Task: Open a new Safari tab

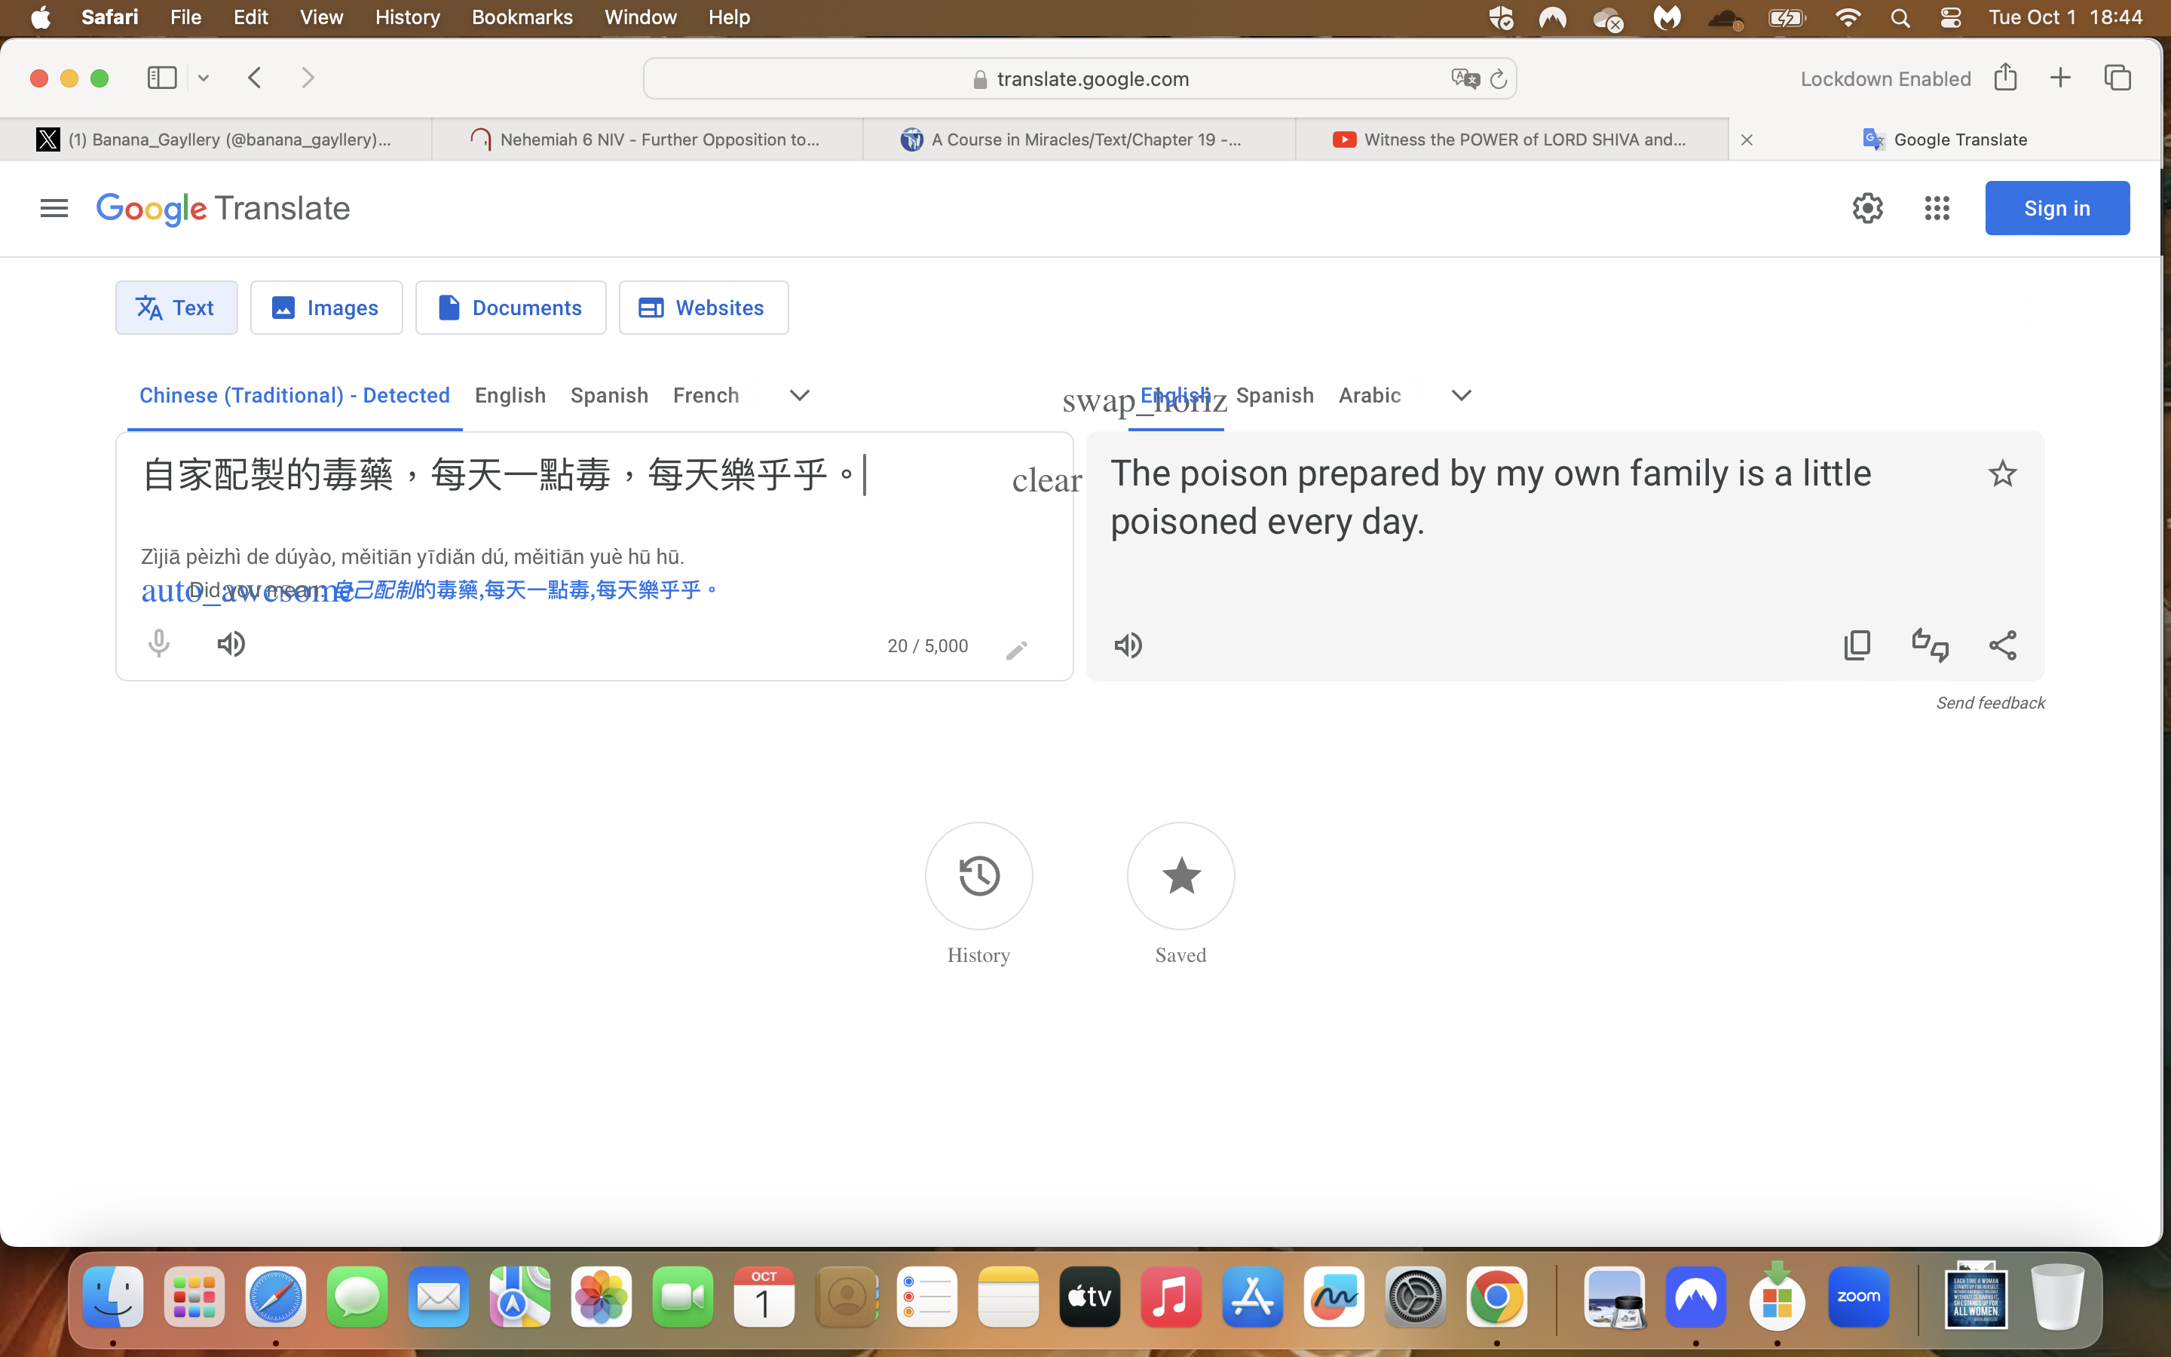Action: [2061, 78]
